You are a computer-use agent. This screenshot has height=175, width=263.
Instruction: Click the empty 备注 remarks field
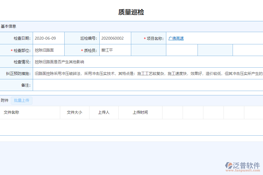pyautogui.click(x=131, y=85)
